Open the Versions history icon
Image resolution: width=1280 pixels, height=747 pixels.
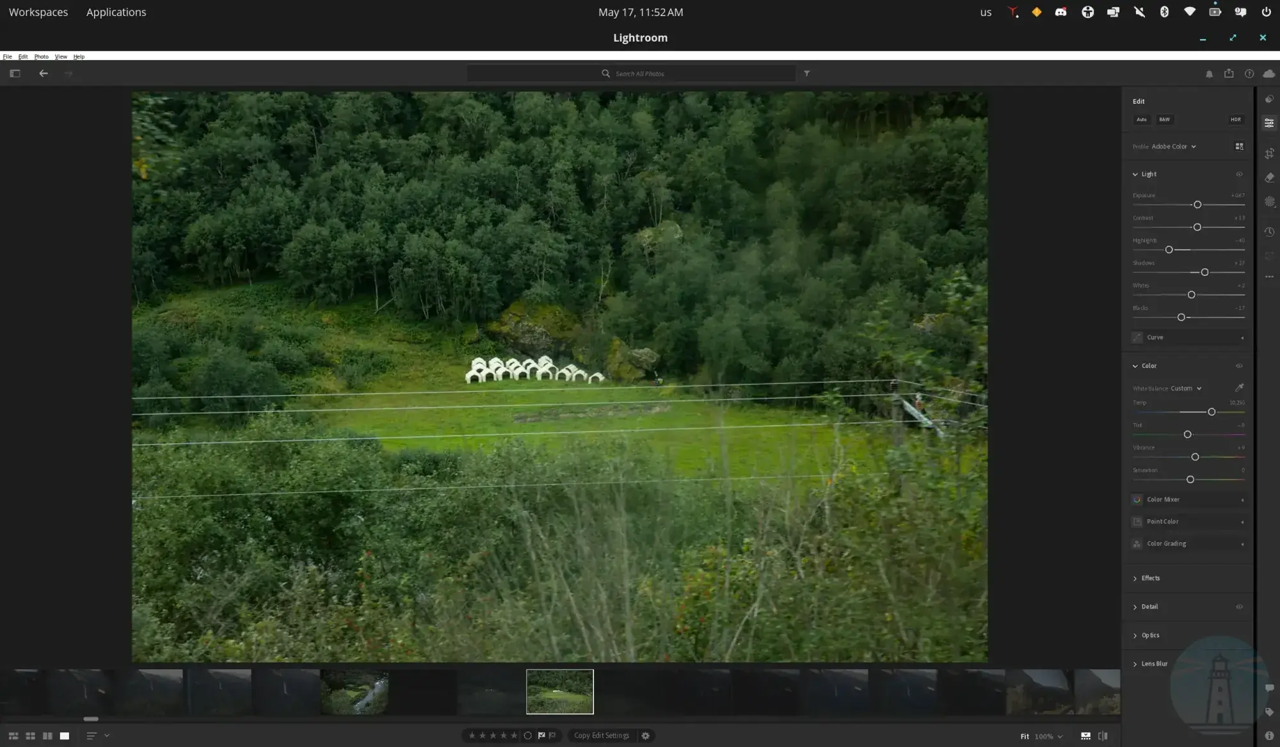point(1269,232)
